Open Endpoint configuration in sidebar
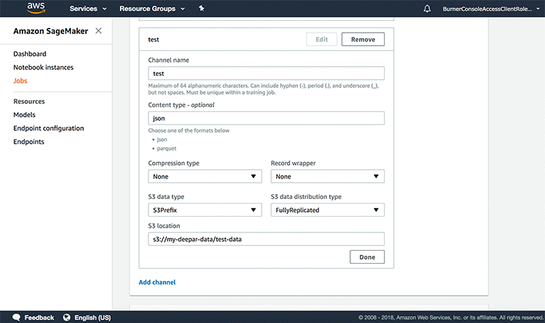The width and height of the screenshot is (545, 323). [48, 128]
